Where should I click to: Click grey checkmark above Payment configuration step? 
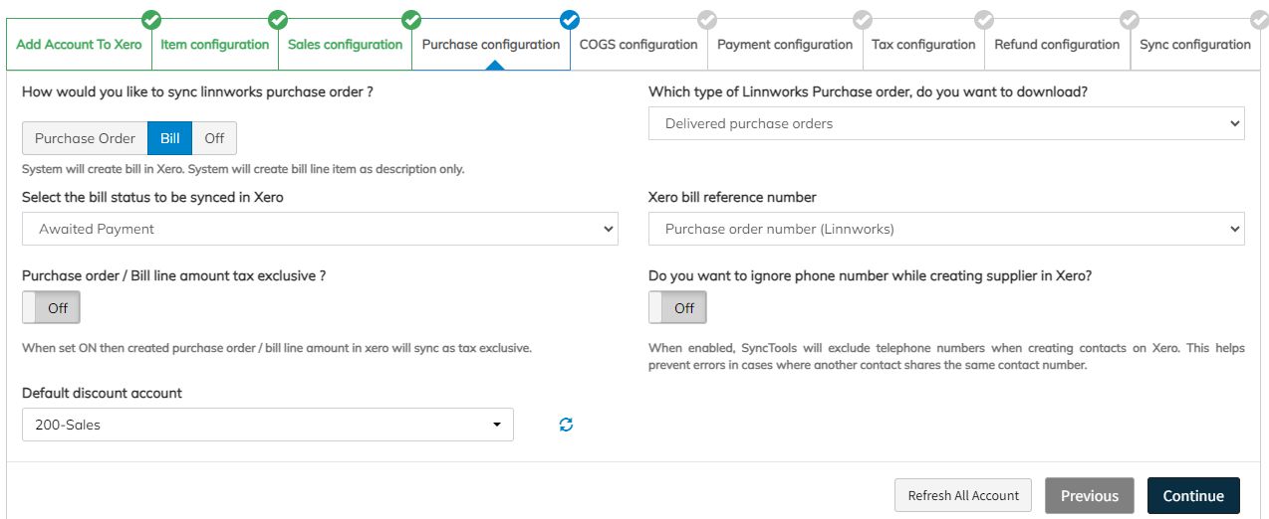coord(863,19)
